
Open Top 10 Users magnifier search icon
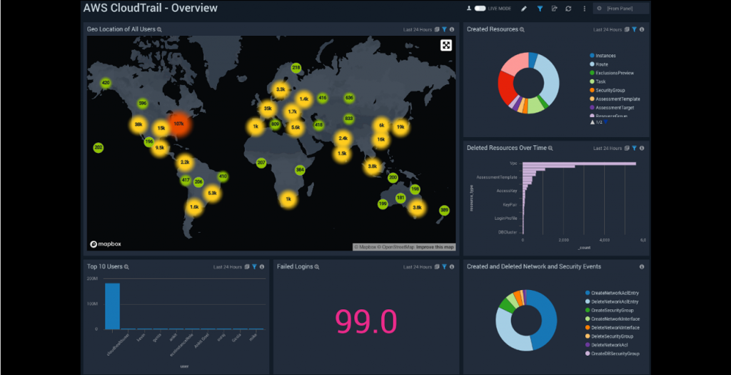[126, 267]
